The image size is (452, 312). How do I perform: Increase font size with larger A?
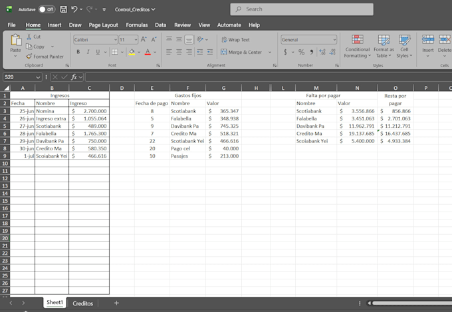pyautogui.click(x=144, y=39)
